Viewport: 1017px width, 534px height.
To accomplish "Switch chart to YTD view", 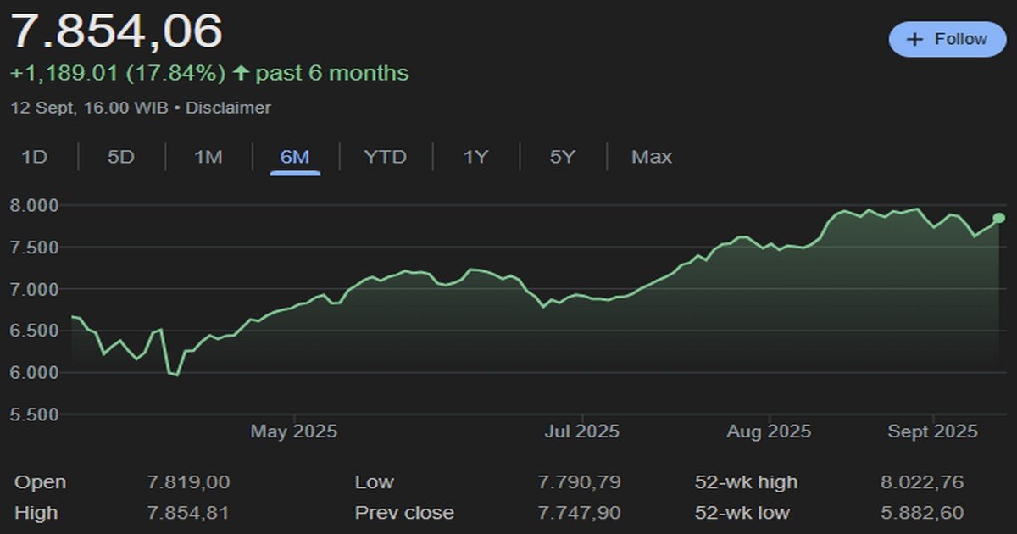I will click(385, 157).
